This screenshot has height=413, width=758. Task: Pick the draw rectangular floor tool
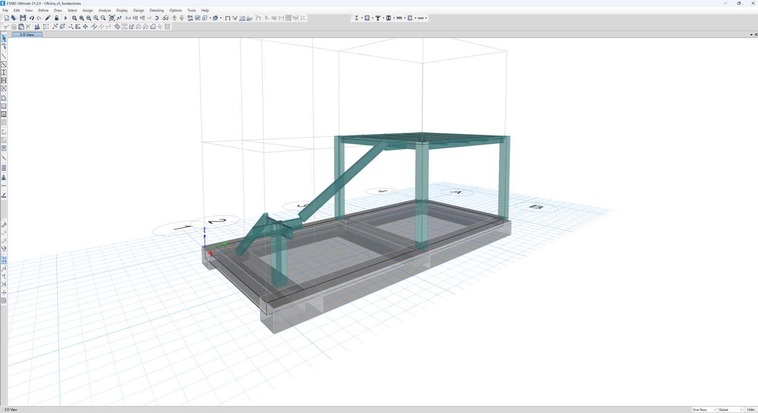click(x=4, y=106)
